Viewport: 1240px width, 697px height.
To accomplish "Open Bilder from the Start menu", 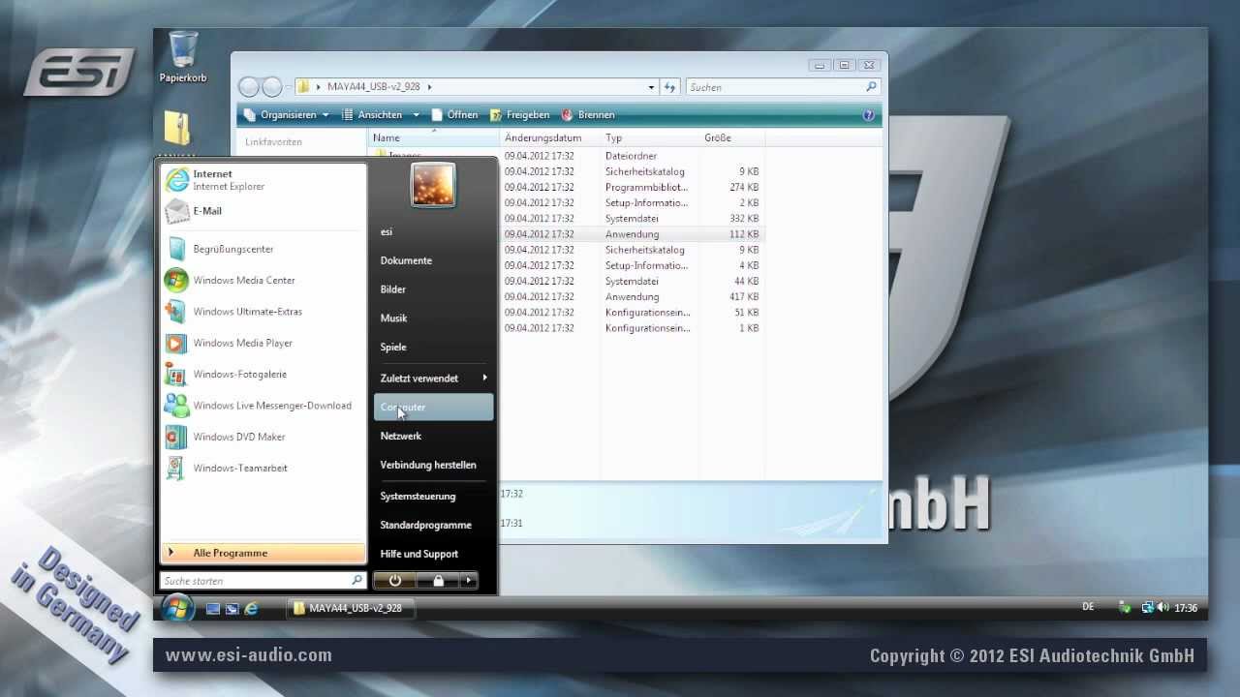I will pyautogui.click(x=433, y=289).
